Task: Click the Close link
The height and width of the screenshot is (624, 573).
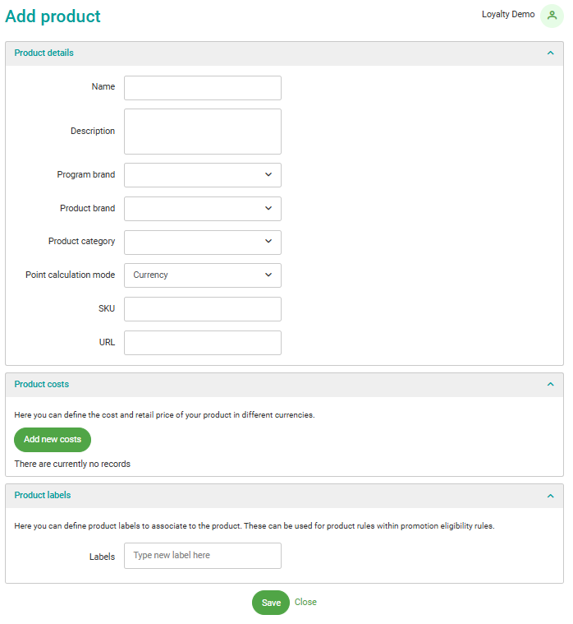Action: click(x=305, y=602)
